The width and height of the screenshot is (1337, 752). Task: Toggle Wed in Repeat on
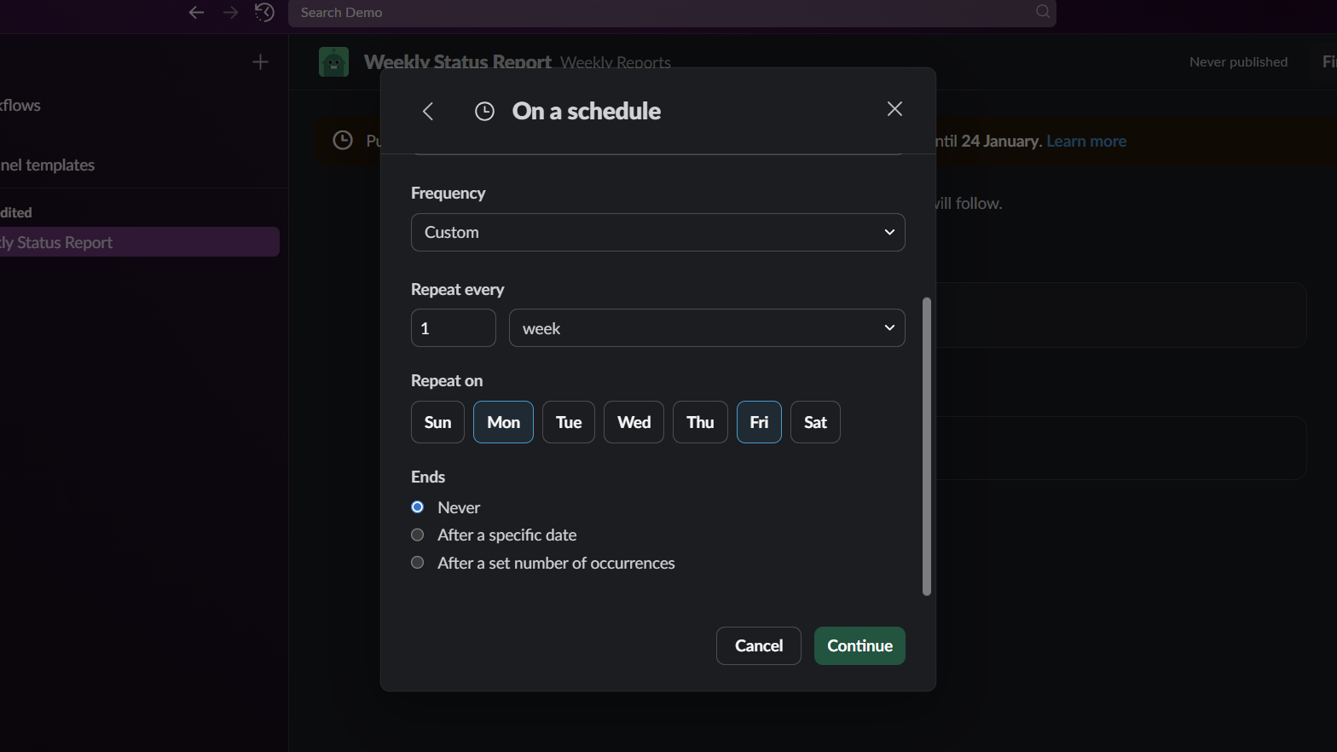(634, 422)
